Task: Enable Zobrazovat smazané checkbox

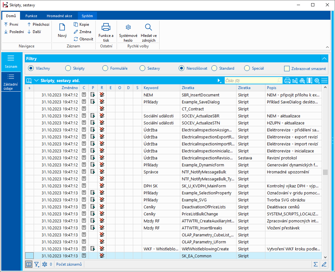Action: pos(287,68)
